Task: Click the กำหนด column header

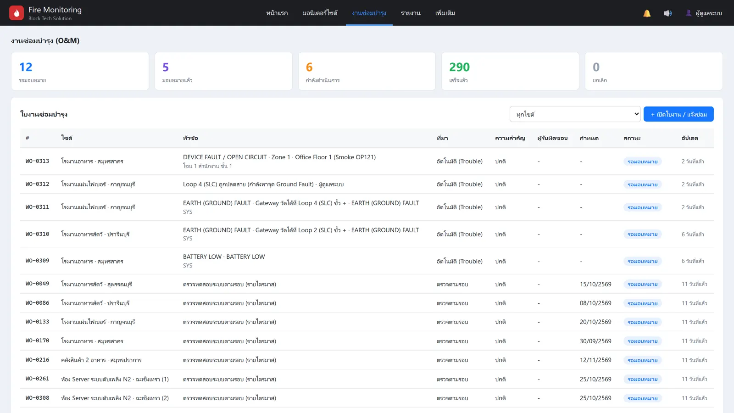Action: (x=589, y=138)
